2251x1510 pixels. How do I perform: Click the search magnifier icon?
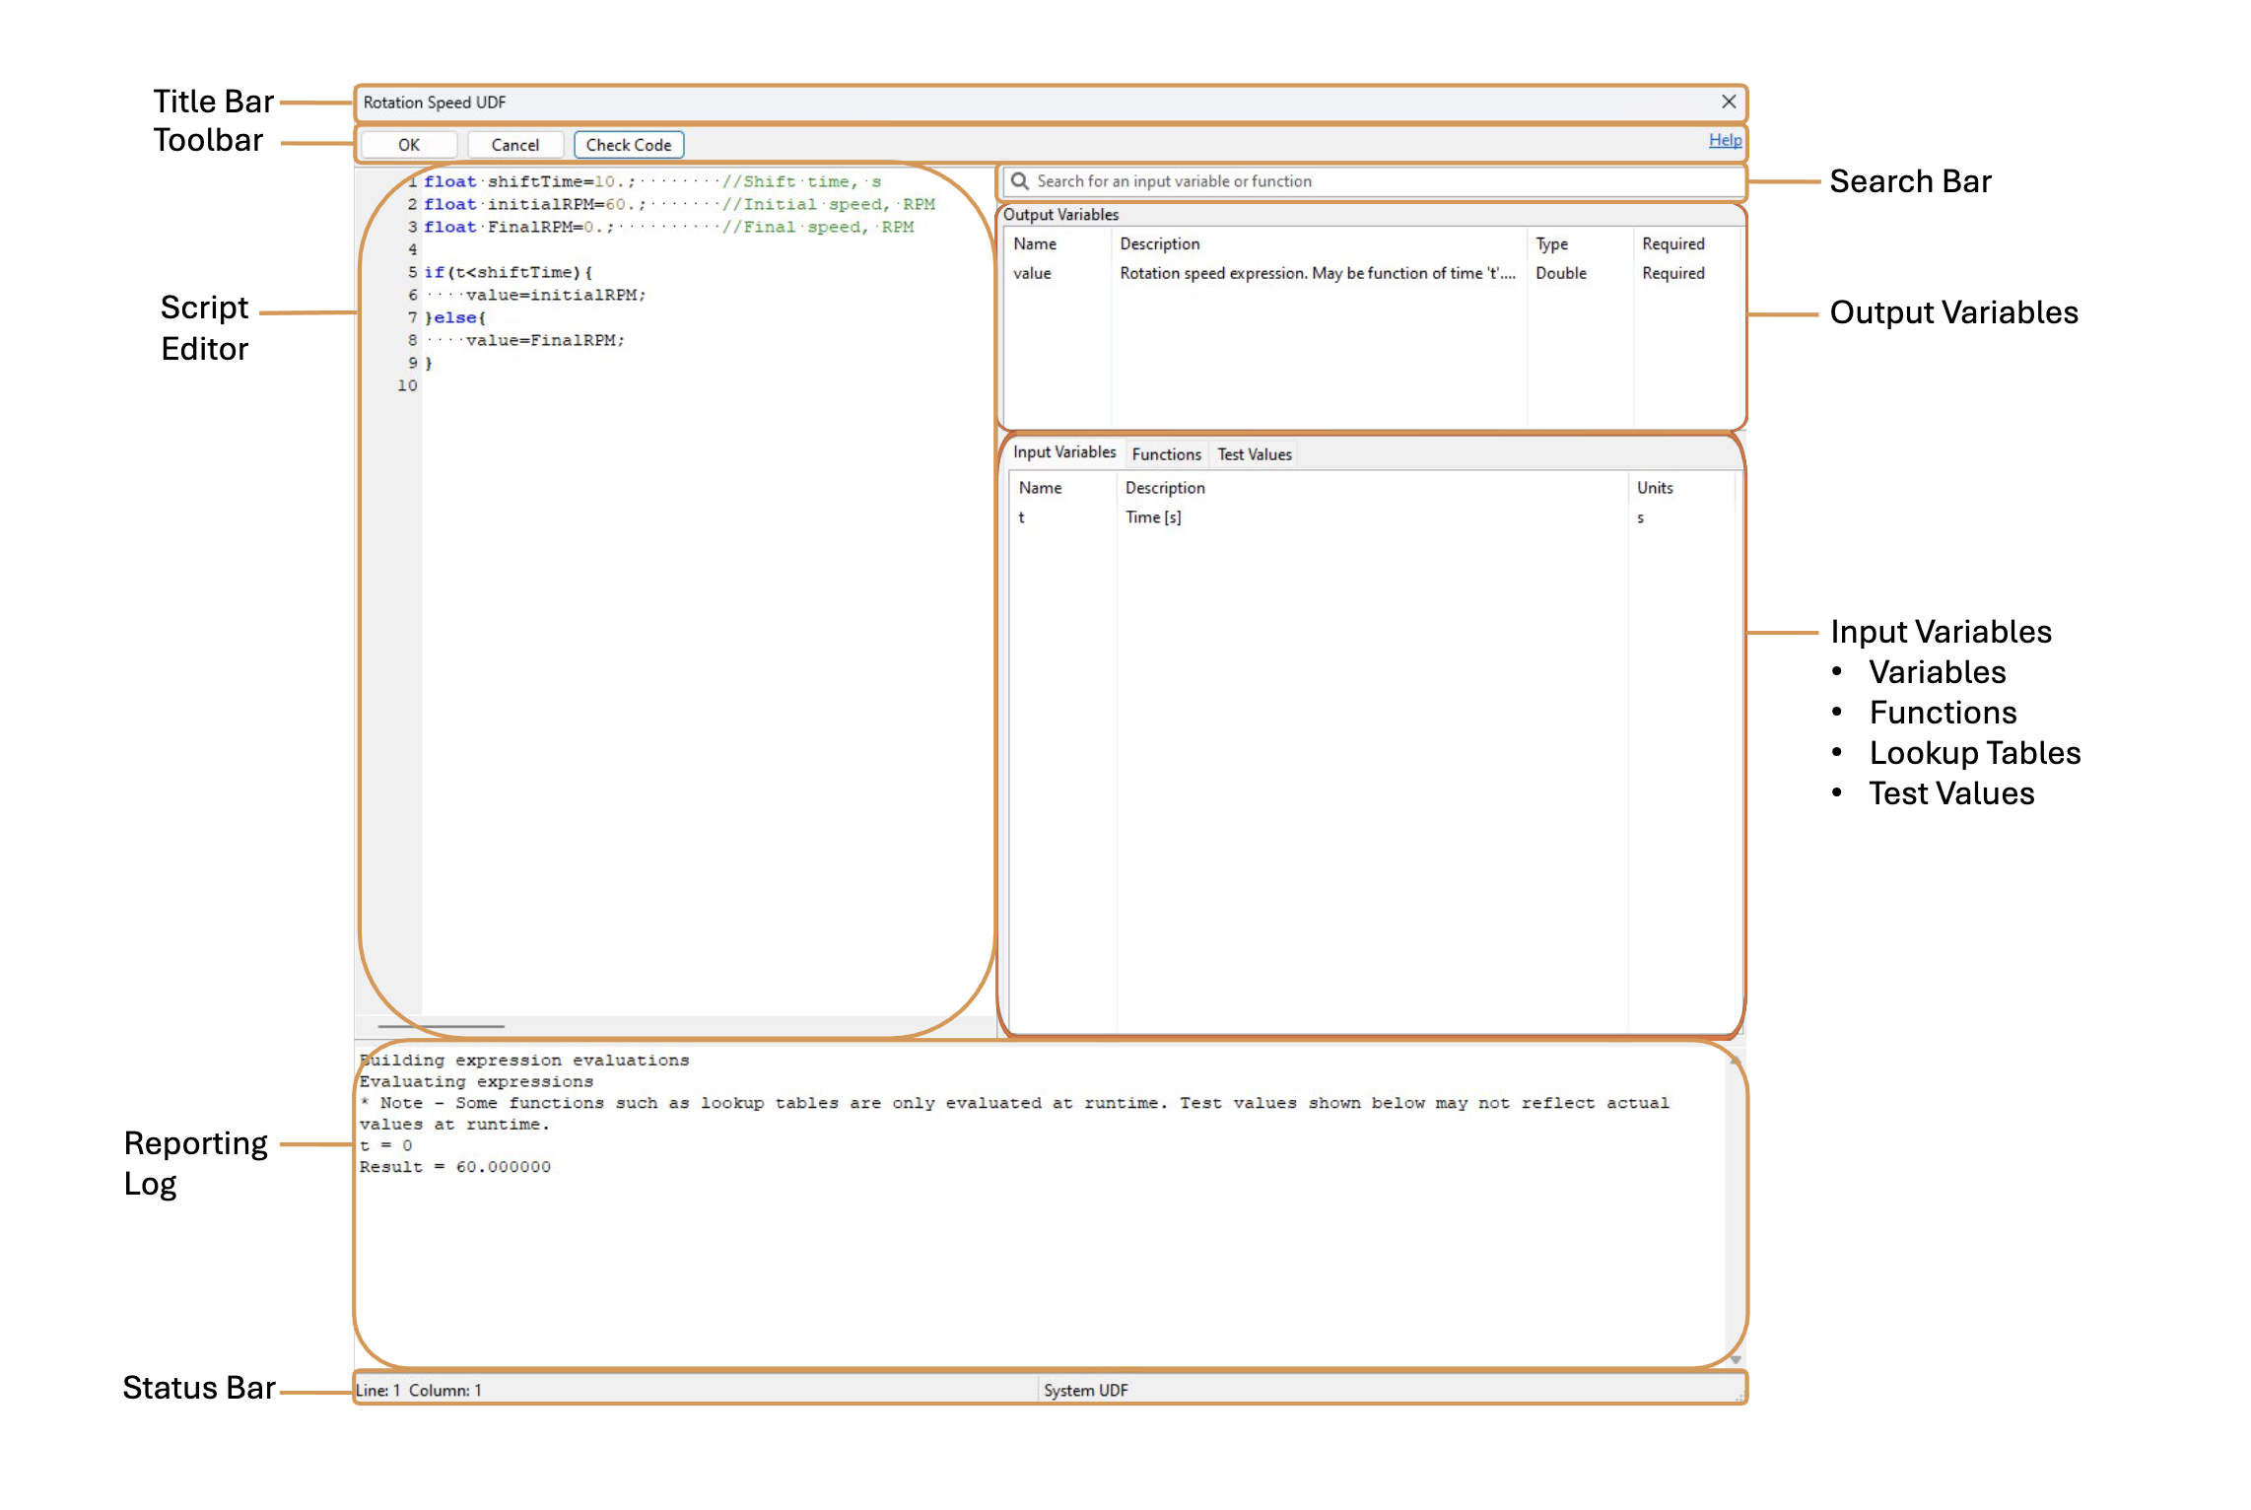click(1020, 181)
